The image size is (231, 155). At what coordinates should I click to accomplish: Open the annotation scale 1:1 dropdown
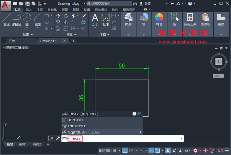click(x=188, y=151)
